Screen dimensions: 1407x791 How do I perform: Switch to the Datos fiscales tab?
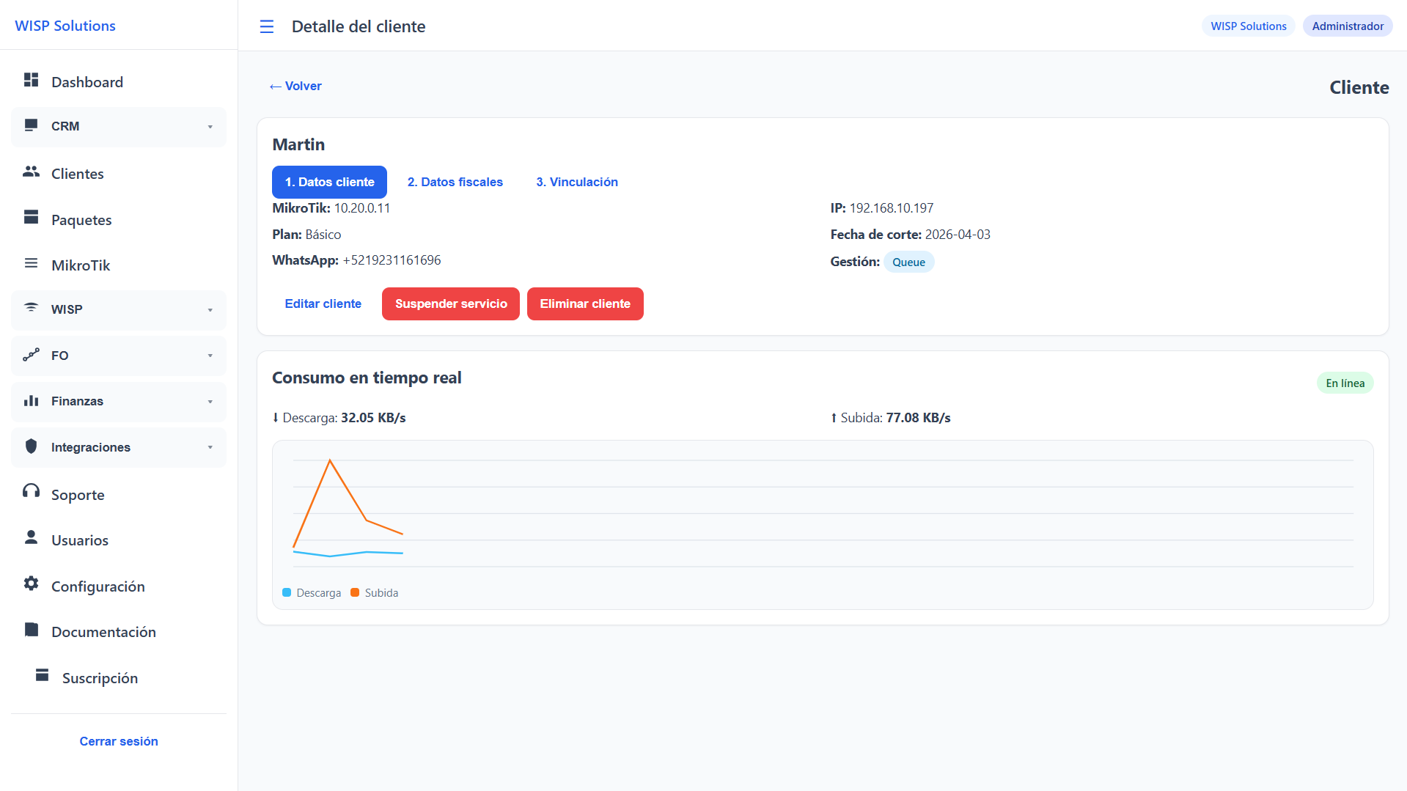(x=455, y=182)
